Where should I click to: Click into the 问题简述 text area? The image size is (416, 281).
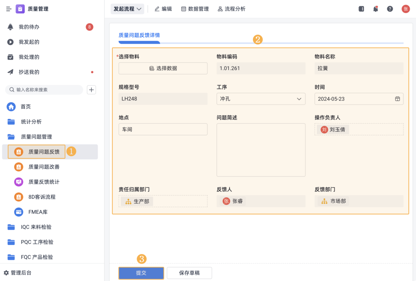(261, 150)
